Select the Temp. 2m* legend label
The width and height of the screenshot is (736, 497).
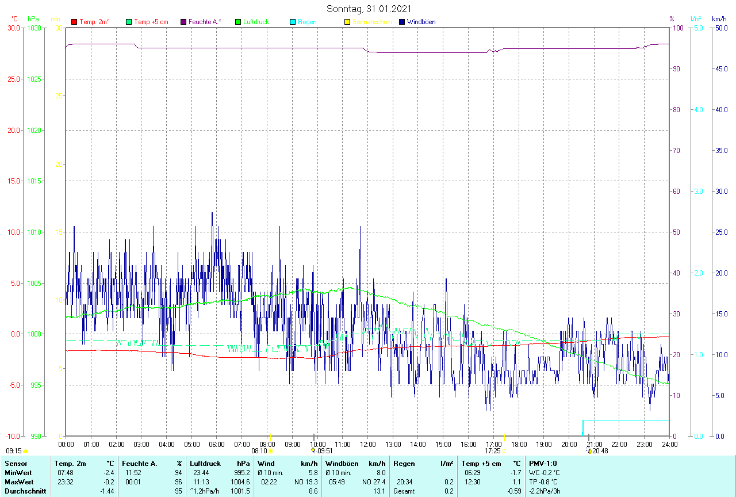(x=94, y=22)
